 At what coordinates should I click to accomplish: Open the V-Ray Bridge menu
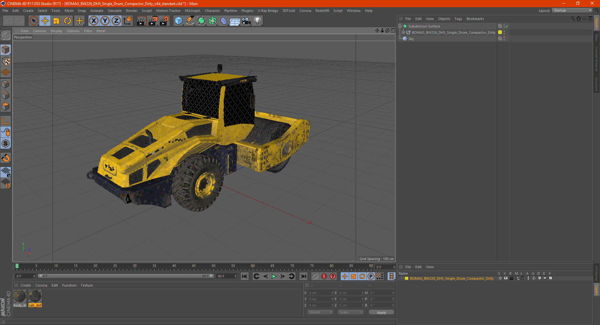pos(268,11)
